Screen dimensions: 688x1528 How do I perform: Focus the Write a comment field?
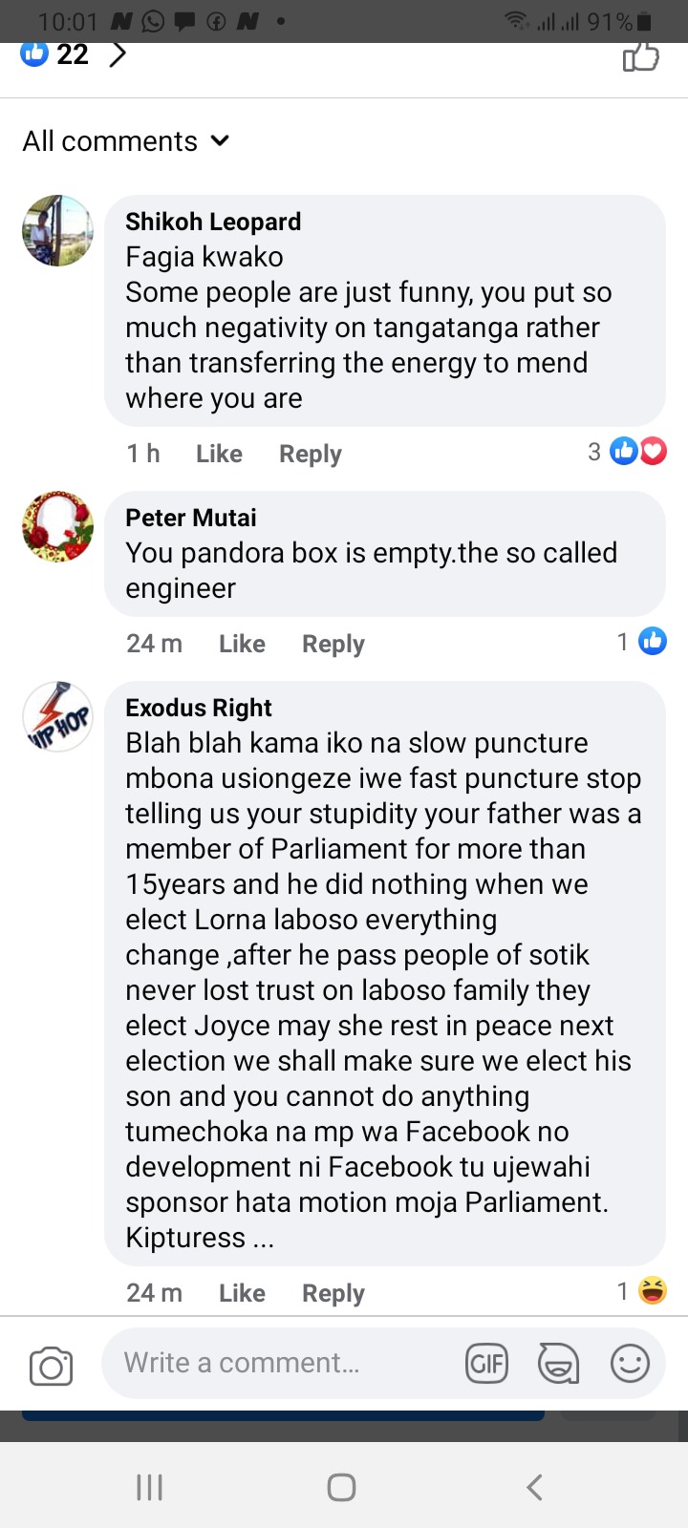(x=277, y=1364)
